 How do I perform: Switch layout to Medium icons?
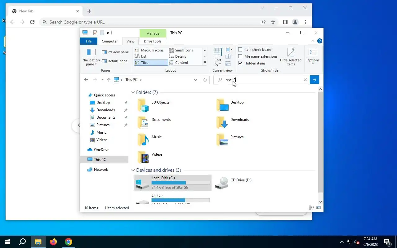(149, 50)
